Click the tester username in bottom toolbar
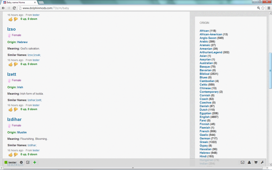The width and height of the screenshot is (272, 170). click(x=12, y=163)
